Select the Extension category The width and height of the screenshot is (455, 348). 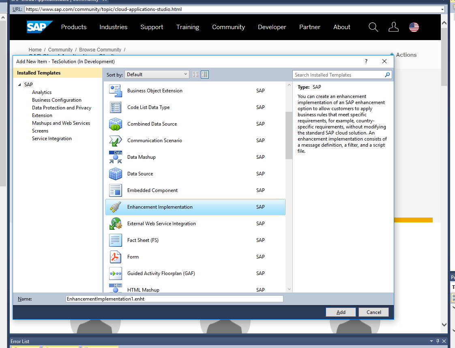(42, 115)
